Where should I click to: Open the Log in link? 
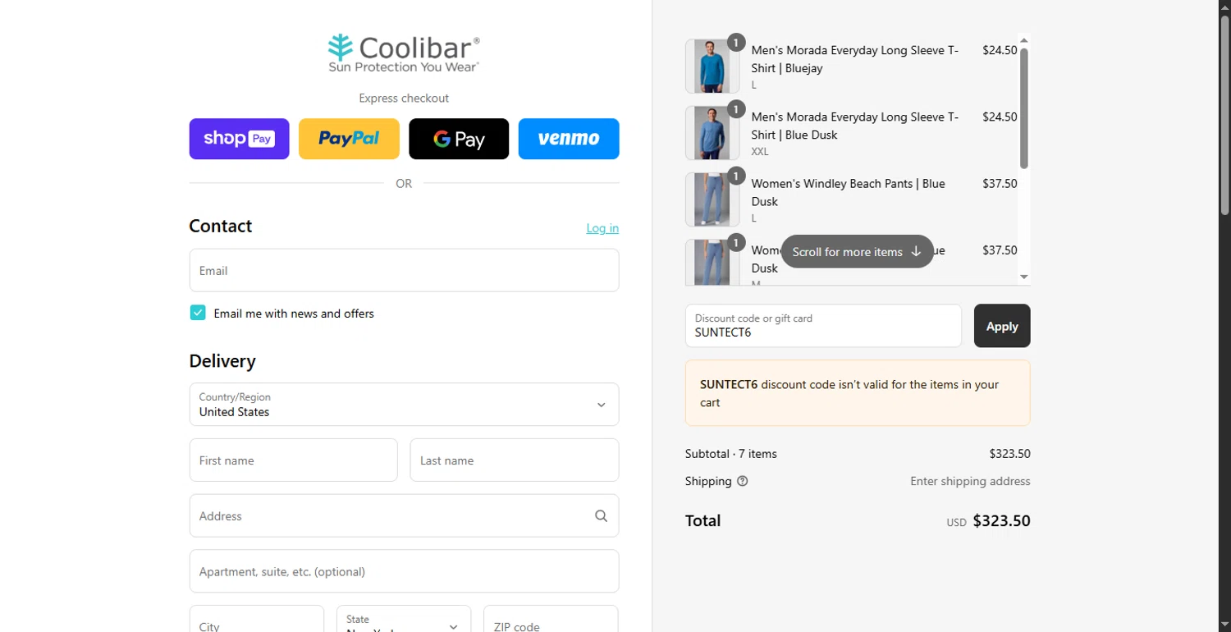tap(602, 228)
